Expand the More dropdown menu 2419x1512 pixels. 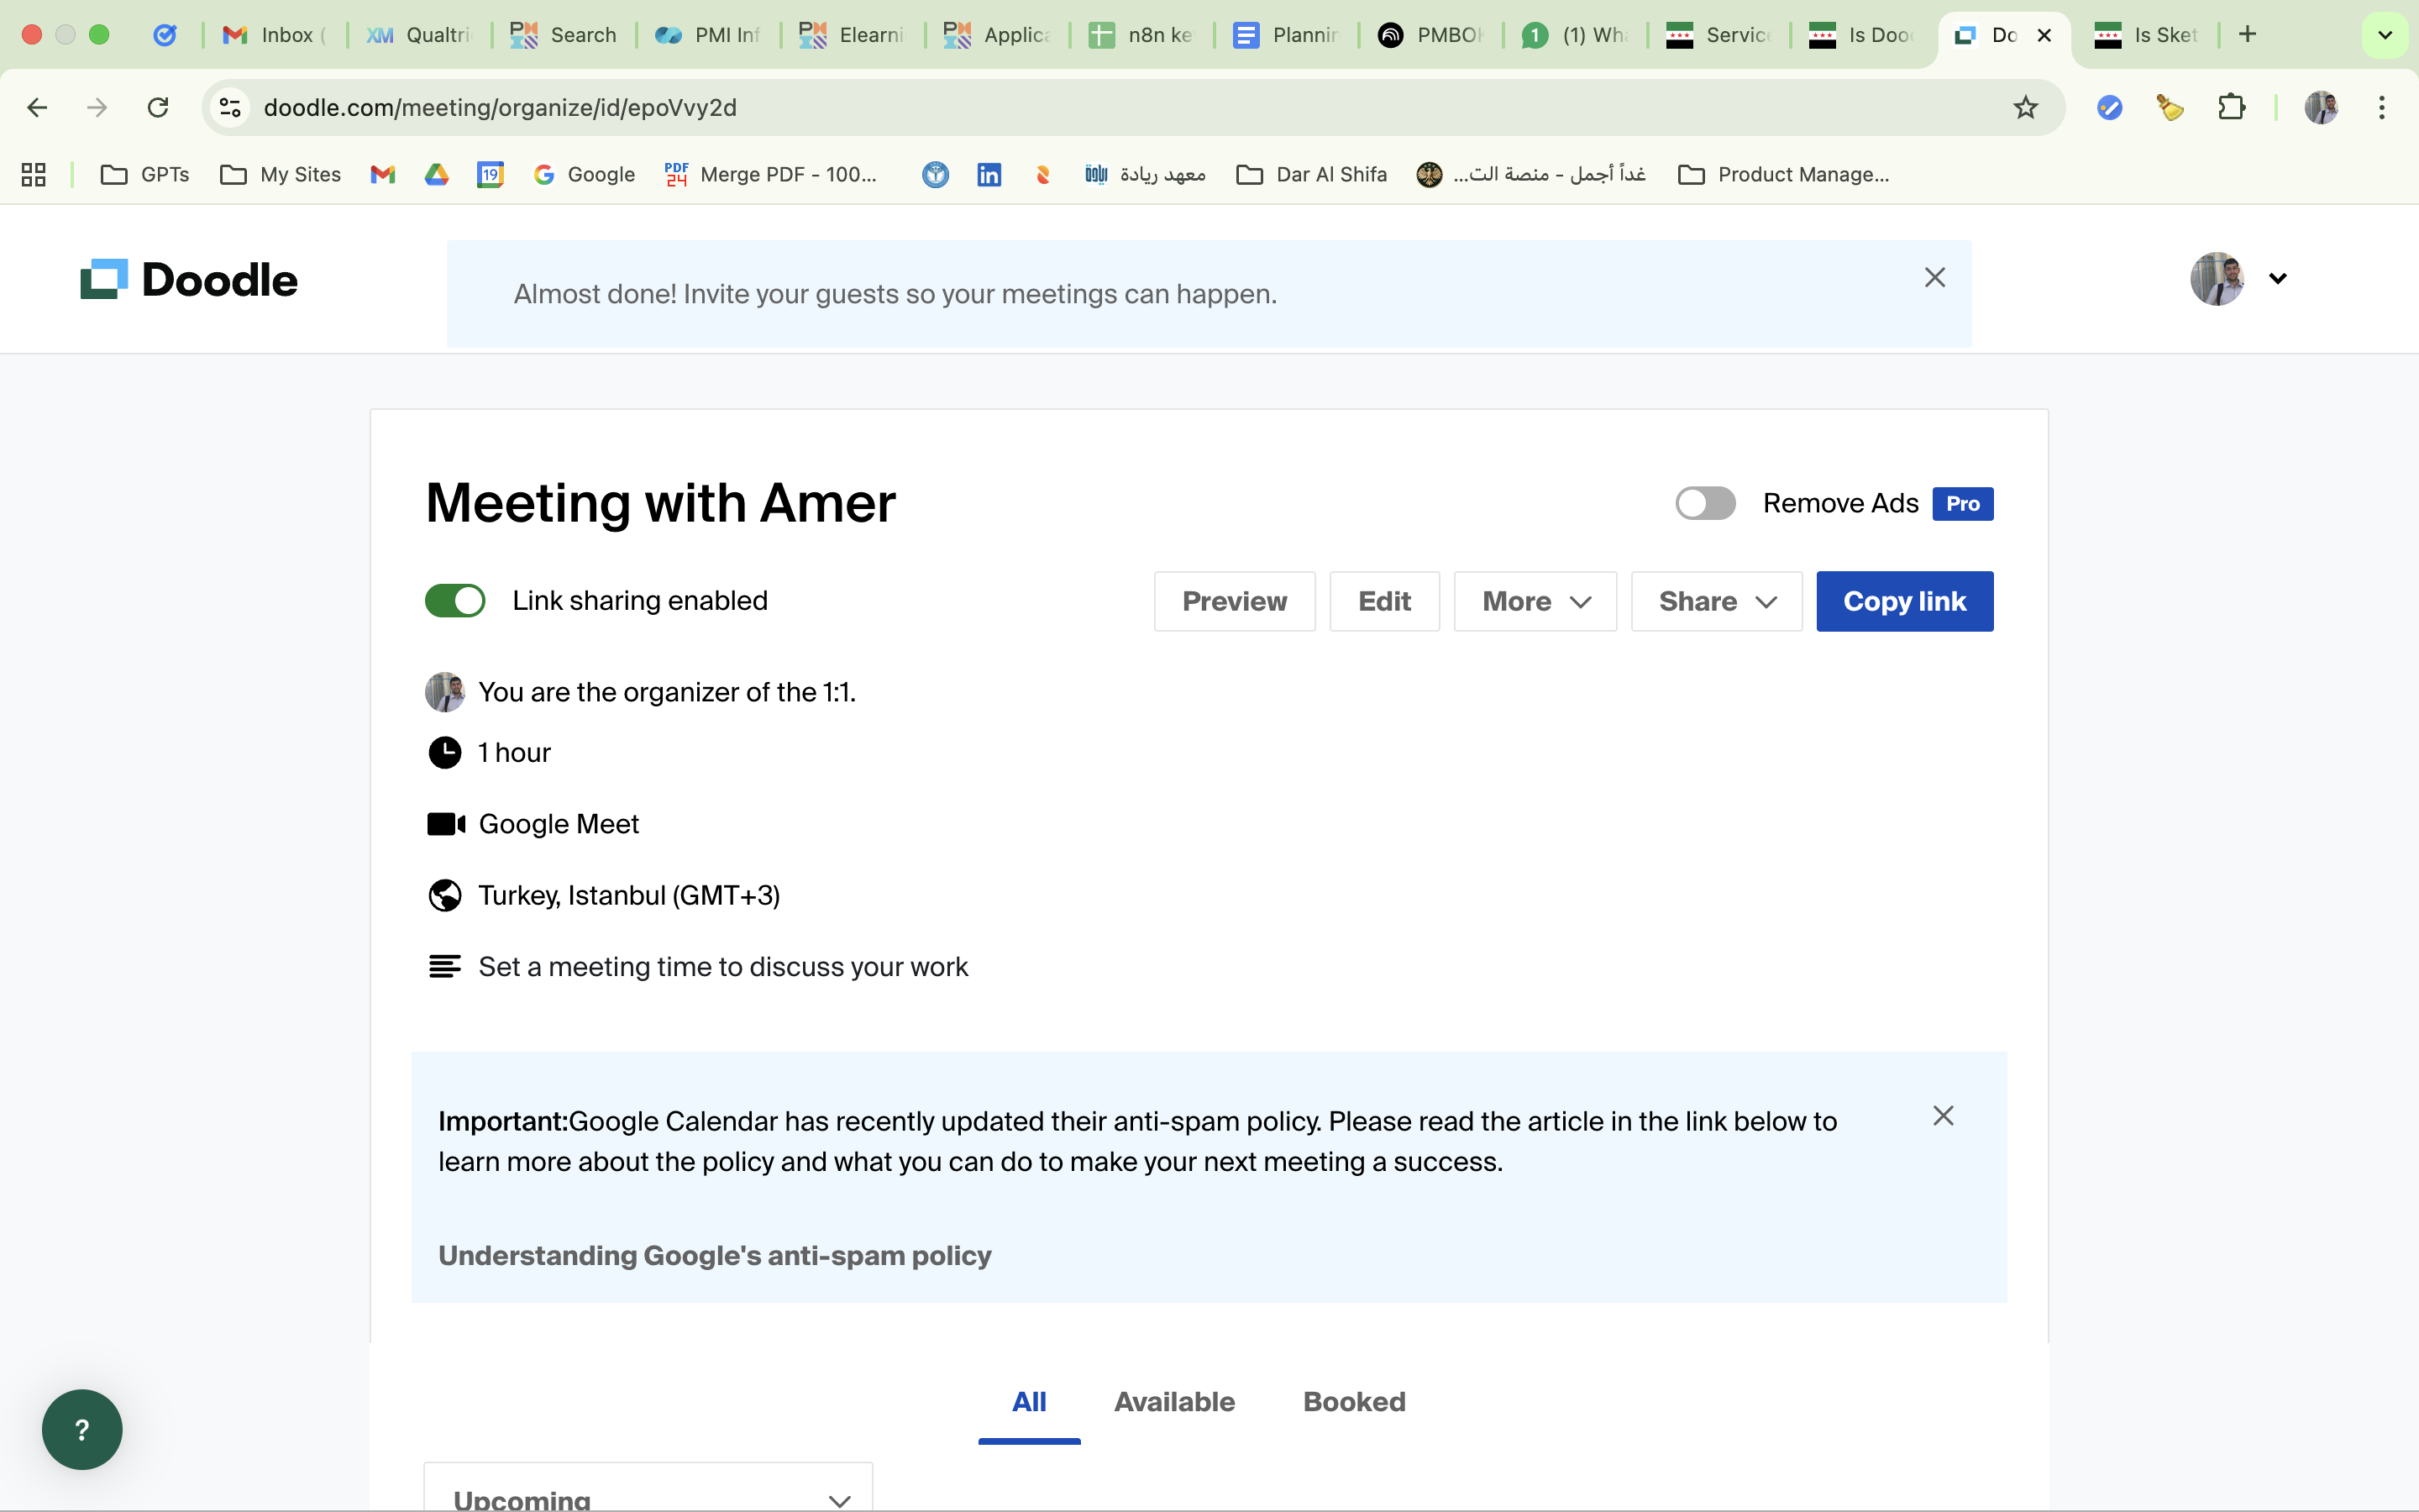[x=1535, y=601]
